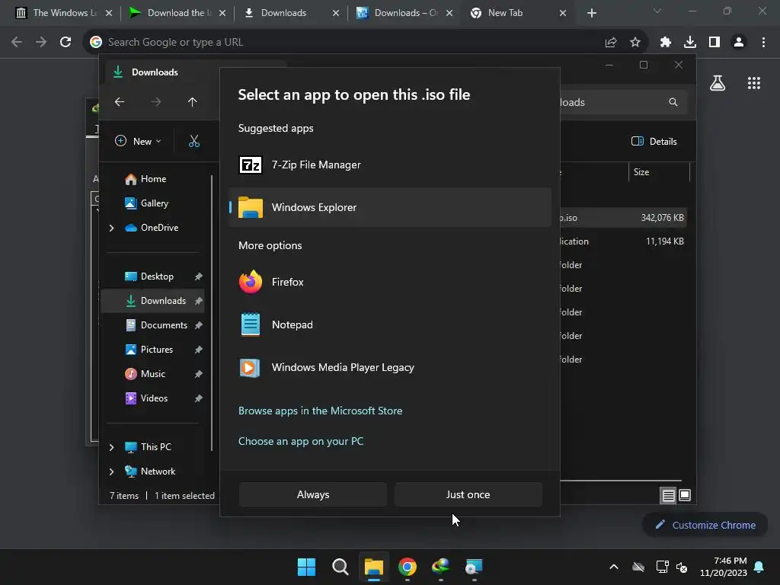Confirm with the Just once button
780x585 pixels.
(468, 494)
